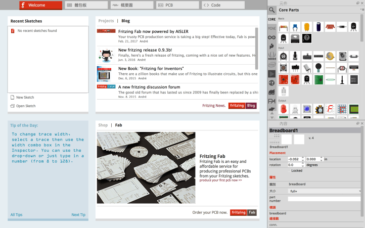This screenshot has width=365, height=228.
Task: Increase the rotation degrees value
Action: (x=302, y=163)
